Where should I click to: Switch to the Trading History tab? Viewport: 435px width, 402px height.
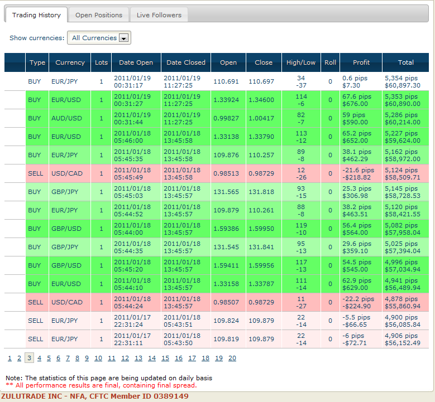point(36,15)
